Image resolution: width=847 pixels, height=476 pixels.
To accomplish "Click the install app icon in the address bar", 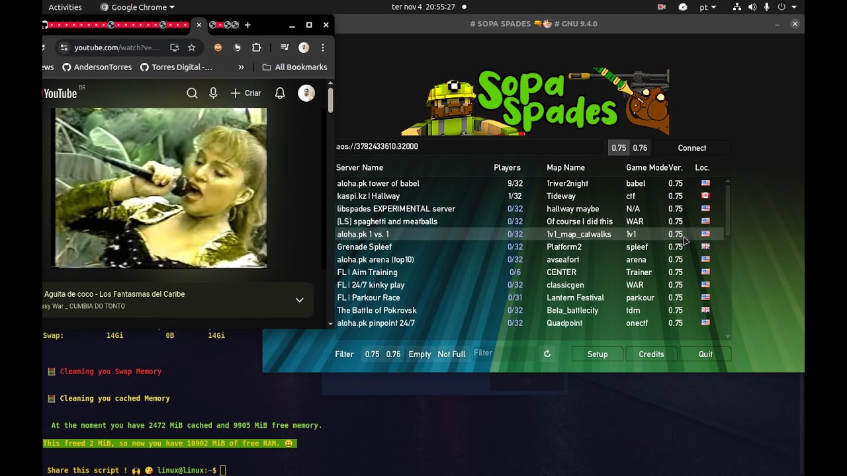I will click(x=175, y=48).
